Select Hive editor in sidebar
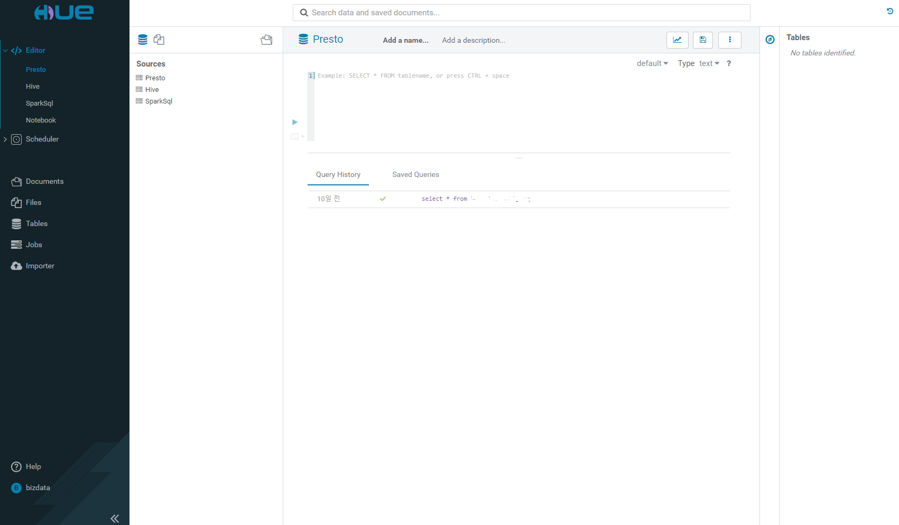This screenshot has width=899, height=525. (x=33, y=86)
